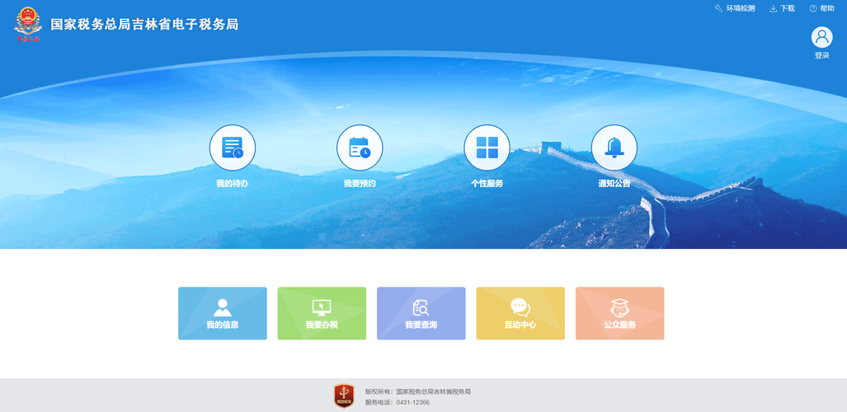Click the 登录 user avatar icon

821,37
